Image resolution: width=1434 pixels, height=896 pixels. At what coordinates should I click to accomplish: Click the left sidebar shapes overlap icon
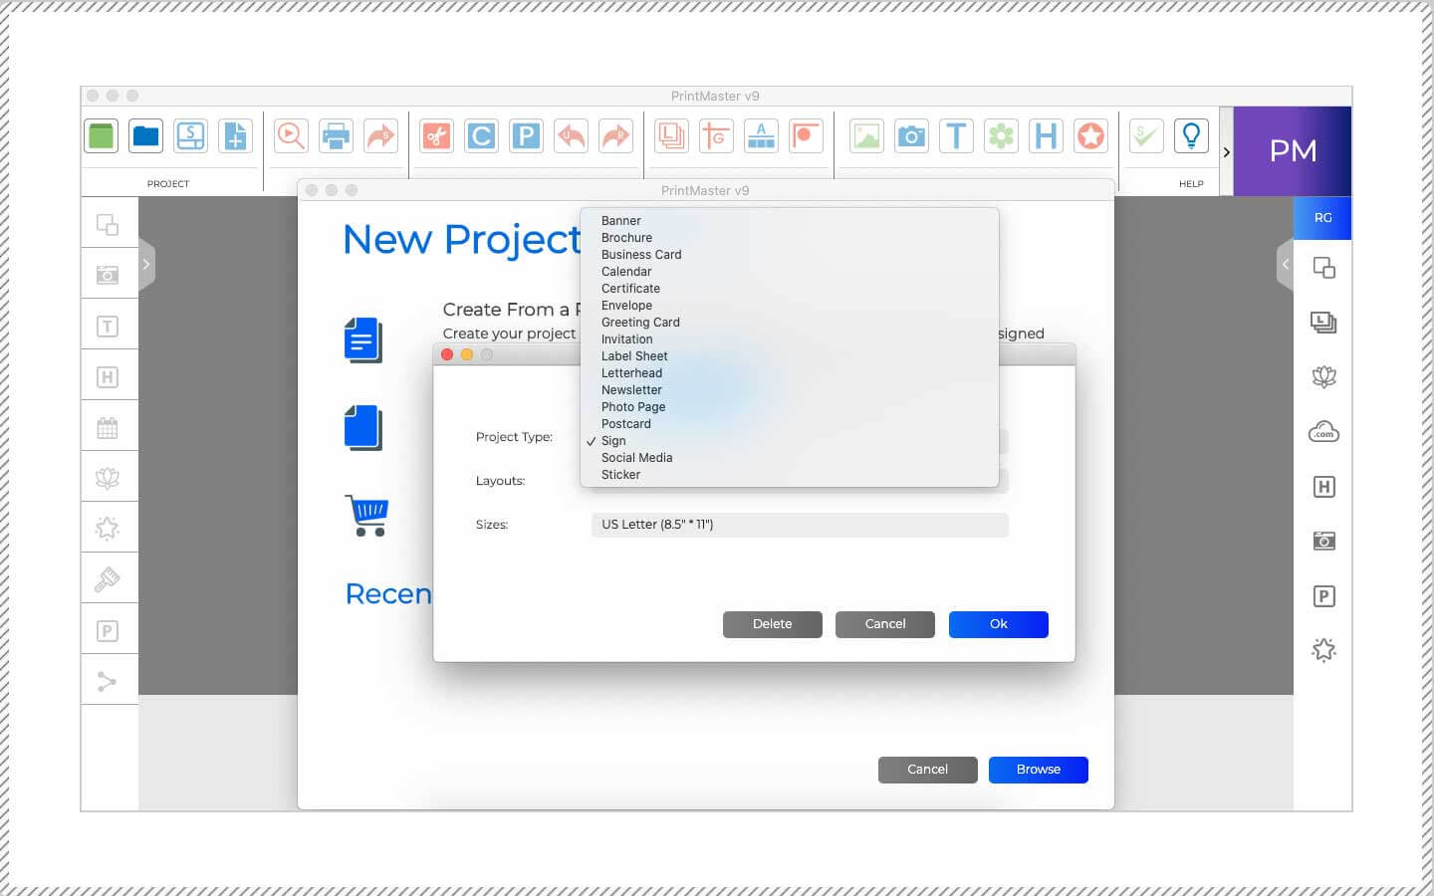[108, 225]
